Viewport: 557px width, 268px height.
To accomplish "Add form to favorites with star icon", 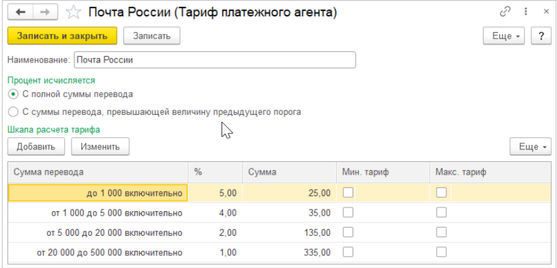I will (x=73, y=13).
